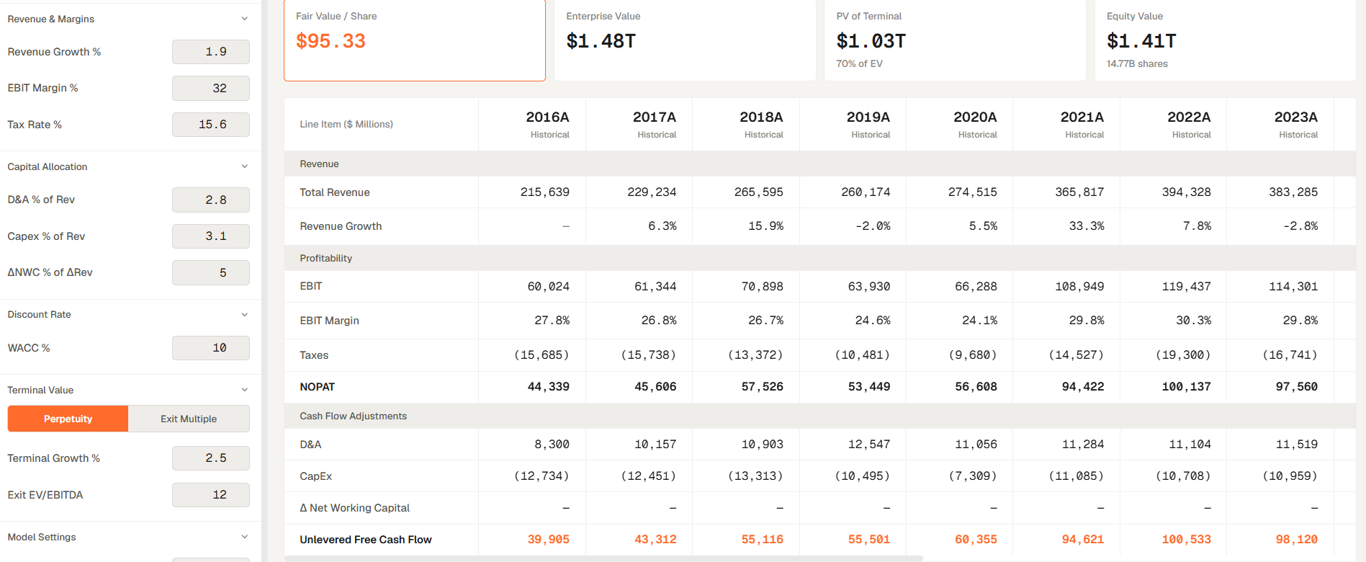Select the PV of Terminal card
The height and width of the screenshot is (562, 1366).
point(955,40)
